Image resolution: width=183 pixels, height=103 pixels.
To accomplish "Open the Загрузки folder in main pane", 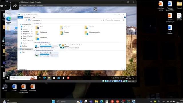I will 89,27.
